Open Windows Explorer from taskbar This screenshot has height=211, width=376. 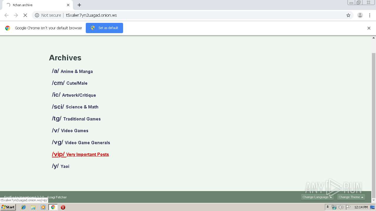pyautogui.click(x=33, y=207)
